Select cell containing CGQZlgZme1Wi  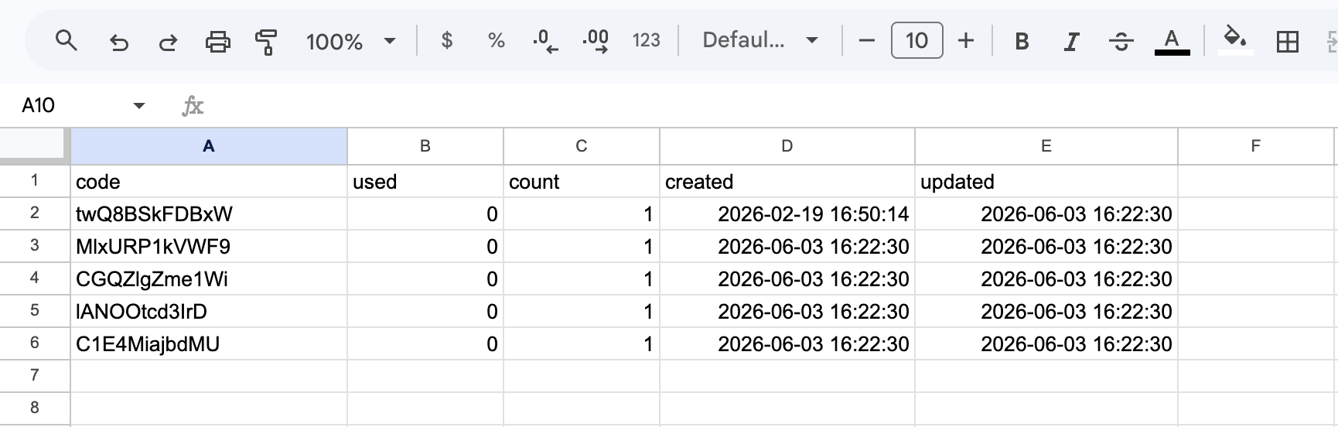pyautogui.click(x=209, y=278)
